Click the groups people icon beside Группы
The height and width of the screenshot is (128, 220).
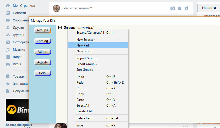(8, 35)
